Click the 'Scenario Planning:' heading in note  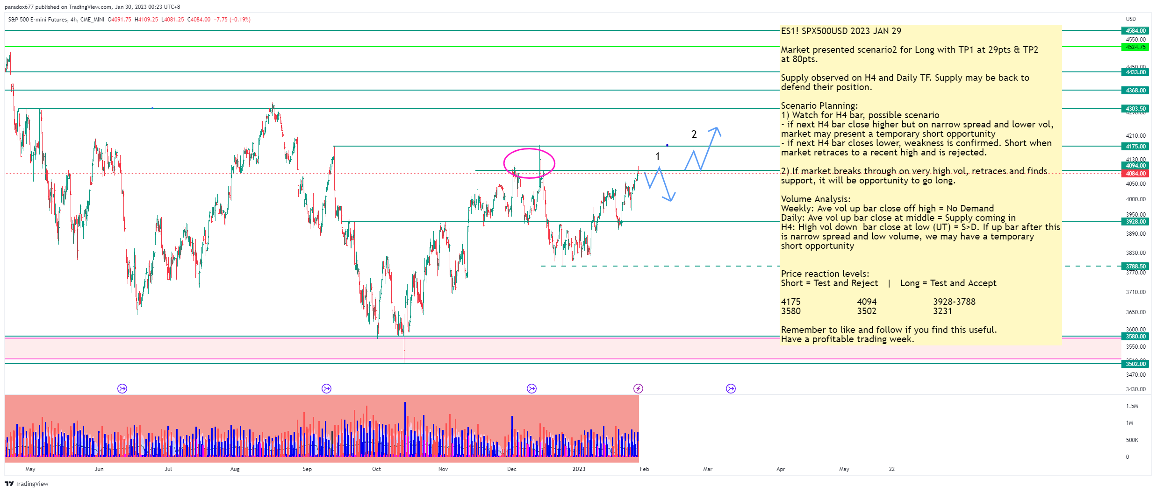point(819,106)
